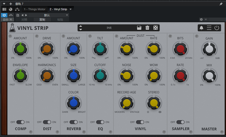
Task: Click the blue reverb COLOR knob
Action: pos(74,103)
